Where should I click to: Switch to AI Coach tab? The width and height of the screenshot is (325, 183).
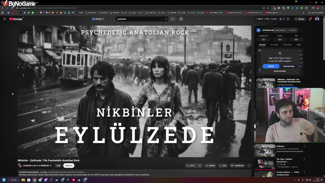coord(292,30)
